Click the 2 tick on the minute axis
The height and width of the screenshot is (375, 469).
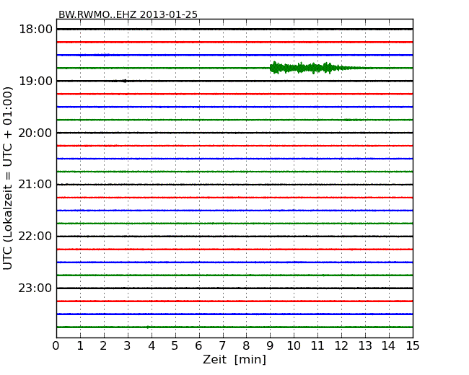(x=104, y=346)
